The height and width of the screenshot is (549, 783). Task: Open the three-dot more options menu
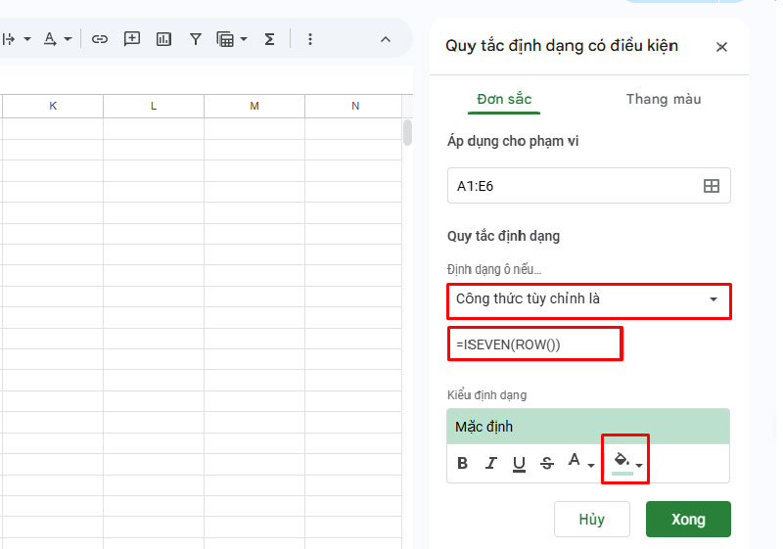pos(310,39)
